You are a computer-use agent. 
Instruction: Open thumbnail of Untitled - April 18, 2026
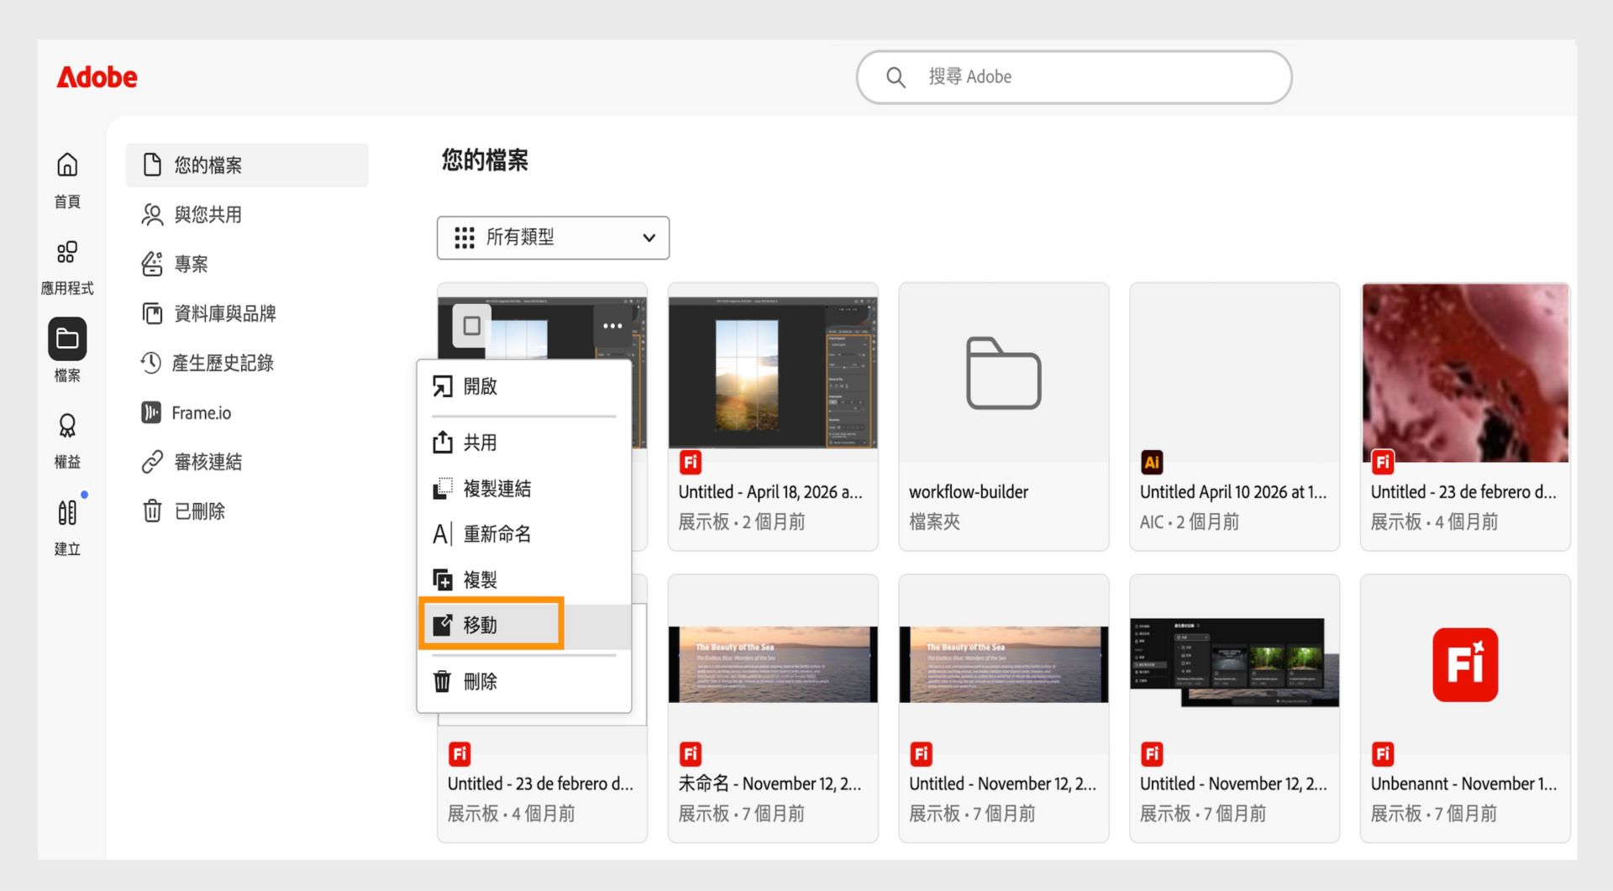pos(773,372)
